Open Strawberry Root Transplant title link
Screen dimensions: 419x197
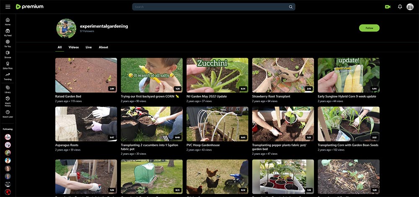click(x=271, y=96)
